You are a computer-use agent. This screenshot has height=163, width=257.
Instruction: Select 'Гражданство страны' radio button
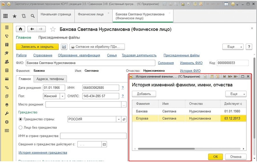point(21,119)
